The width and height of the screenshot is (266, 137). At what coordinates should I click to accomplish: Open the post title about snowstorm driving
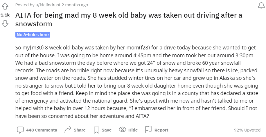[129, 19]
